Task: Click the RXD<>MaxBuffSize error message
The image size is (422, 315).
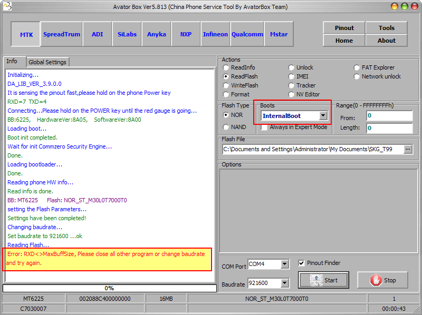Action: click(x=107, y=259)
